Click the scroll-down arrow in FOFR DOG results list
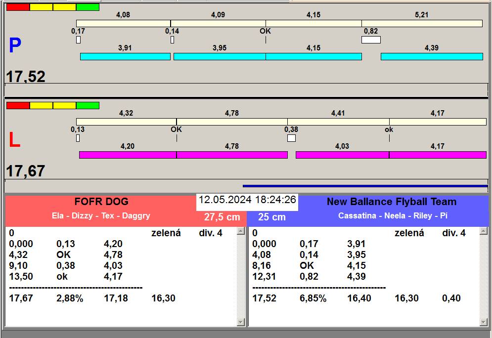The width and height of the screenshot is (492, 338). tap(241, 322)
